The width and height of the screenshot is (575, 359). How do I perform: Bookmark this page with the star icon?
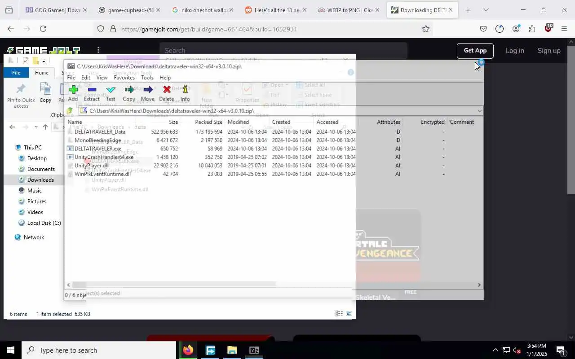[426, 29]
